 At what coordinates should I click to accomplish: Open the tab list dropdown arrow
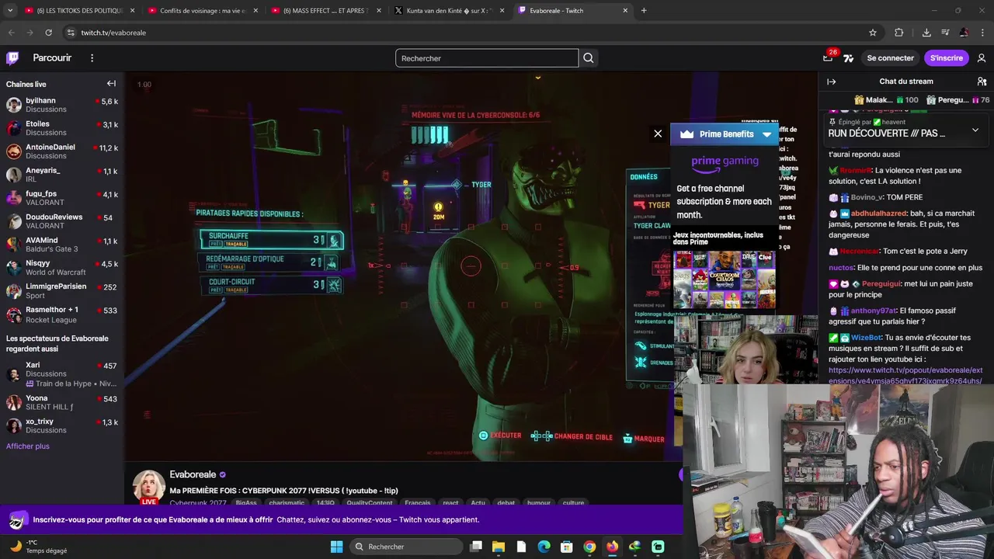point(9,10)
